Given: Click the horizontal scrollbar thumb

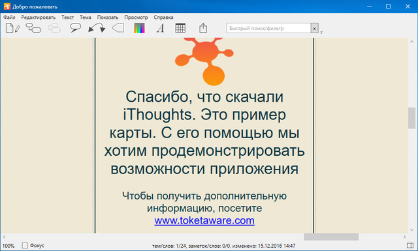Looking at the screenshot, I should [x=331, y=237].
